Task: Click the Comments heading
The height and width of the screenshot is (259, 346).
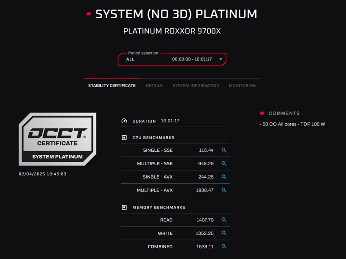Action: click(x=284, y=113)
